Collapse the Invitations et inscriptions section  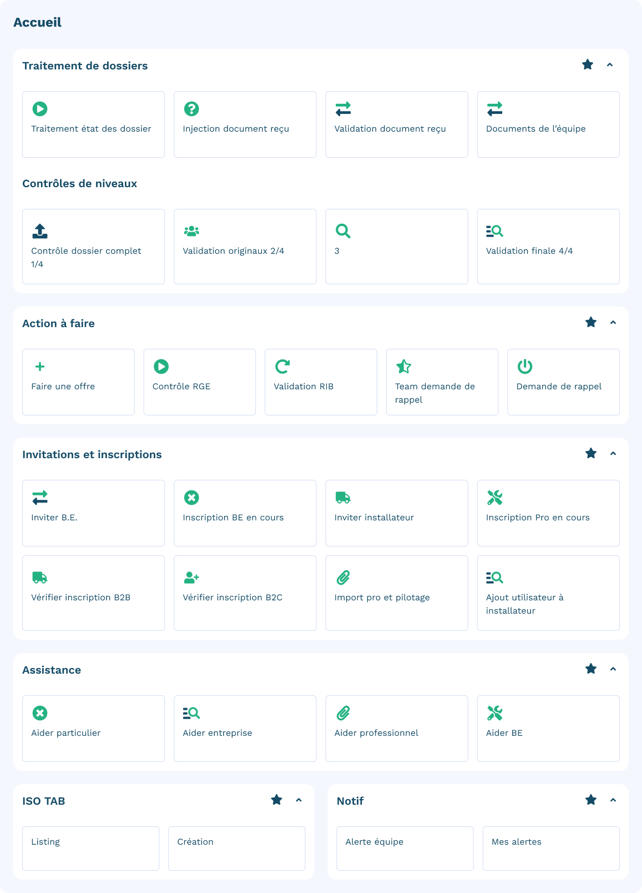tap(613, 454)
